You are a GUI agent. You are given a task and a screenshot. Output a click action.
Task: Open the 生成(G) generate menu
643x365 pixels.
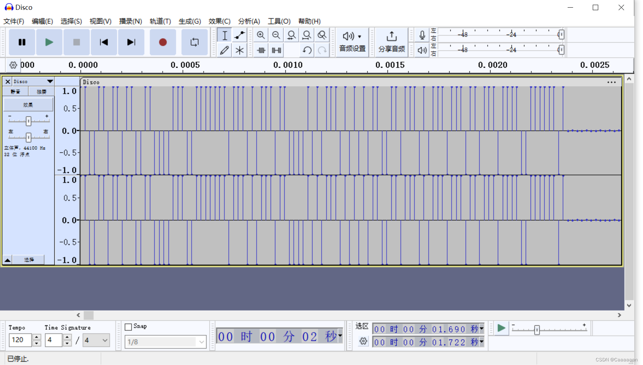tap(190, 21)
